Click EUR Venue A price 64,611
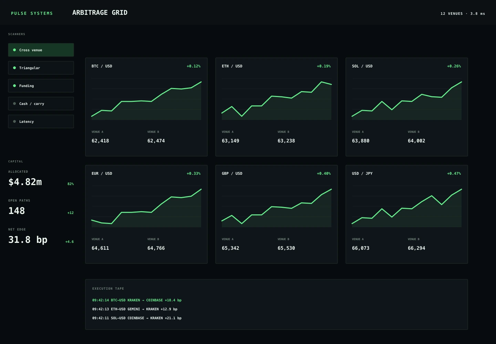 100,248
